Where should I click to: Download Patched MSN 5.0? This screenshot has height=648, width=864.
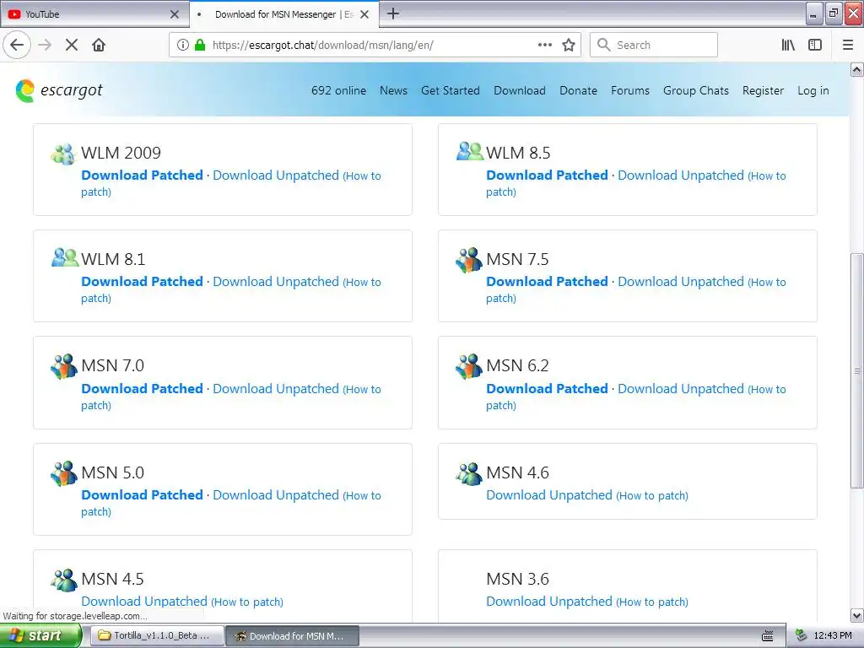[x=142, y=494]
